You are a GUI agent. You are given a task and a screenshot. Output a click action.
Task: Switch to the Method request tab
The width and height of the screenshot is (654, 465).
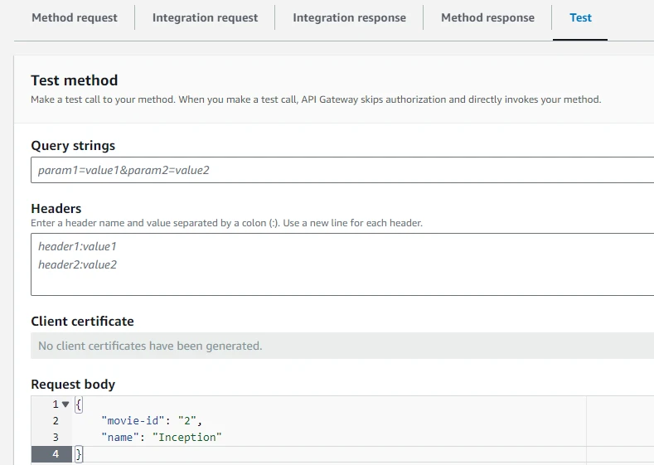pos(74,17)
